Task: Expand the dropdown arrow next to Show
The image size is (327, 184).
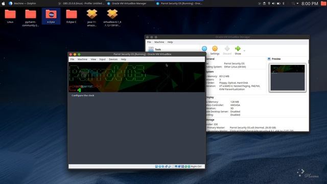Action: 244,51
